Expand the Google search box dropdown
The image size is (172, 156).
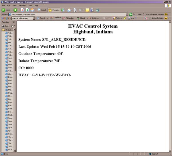[x=34, y=18]
